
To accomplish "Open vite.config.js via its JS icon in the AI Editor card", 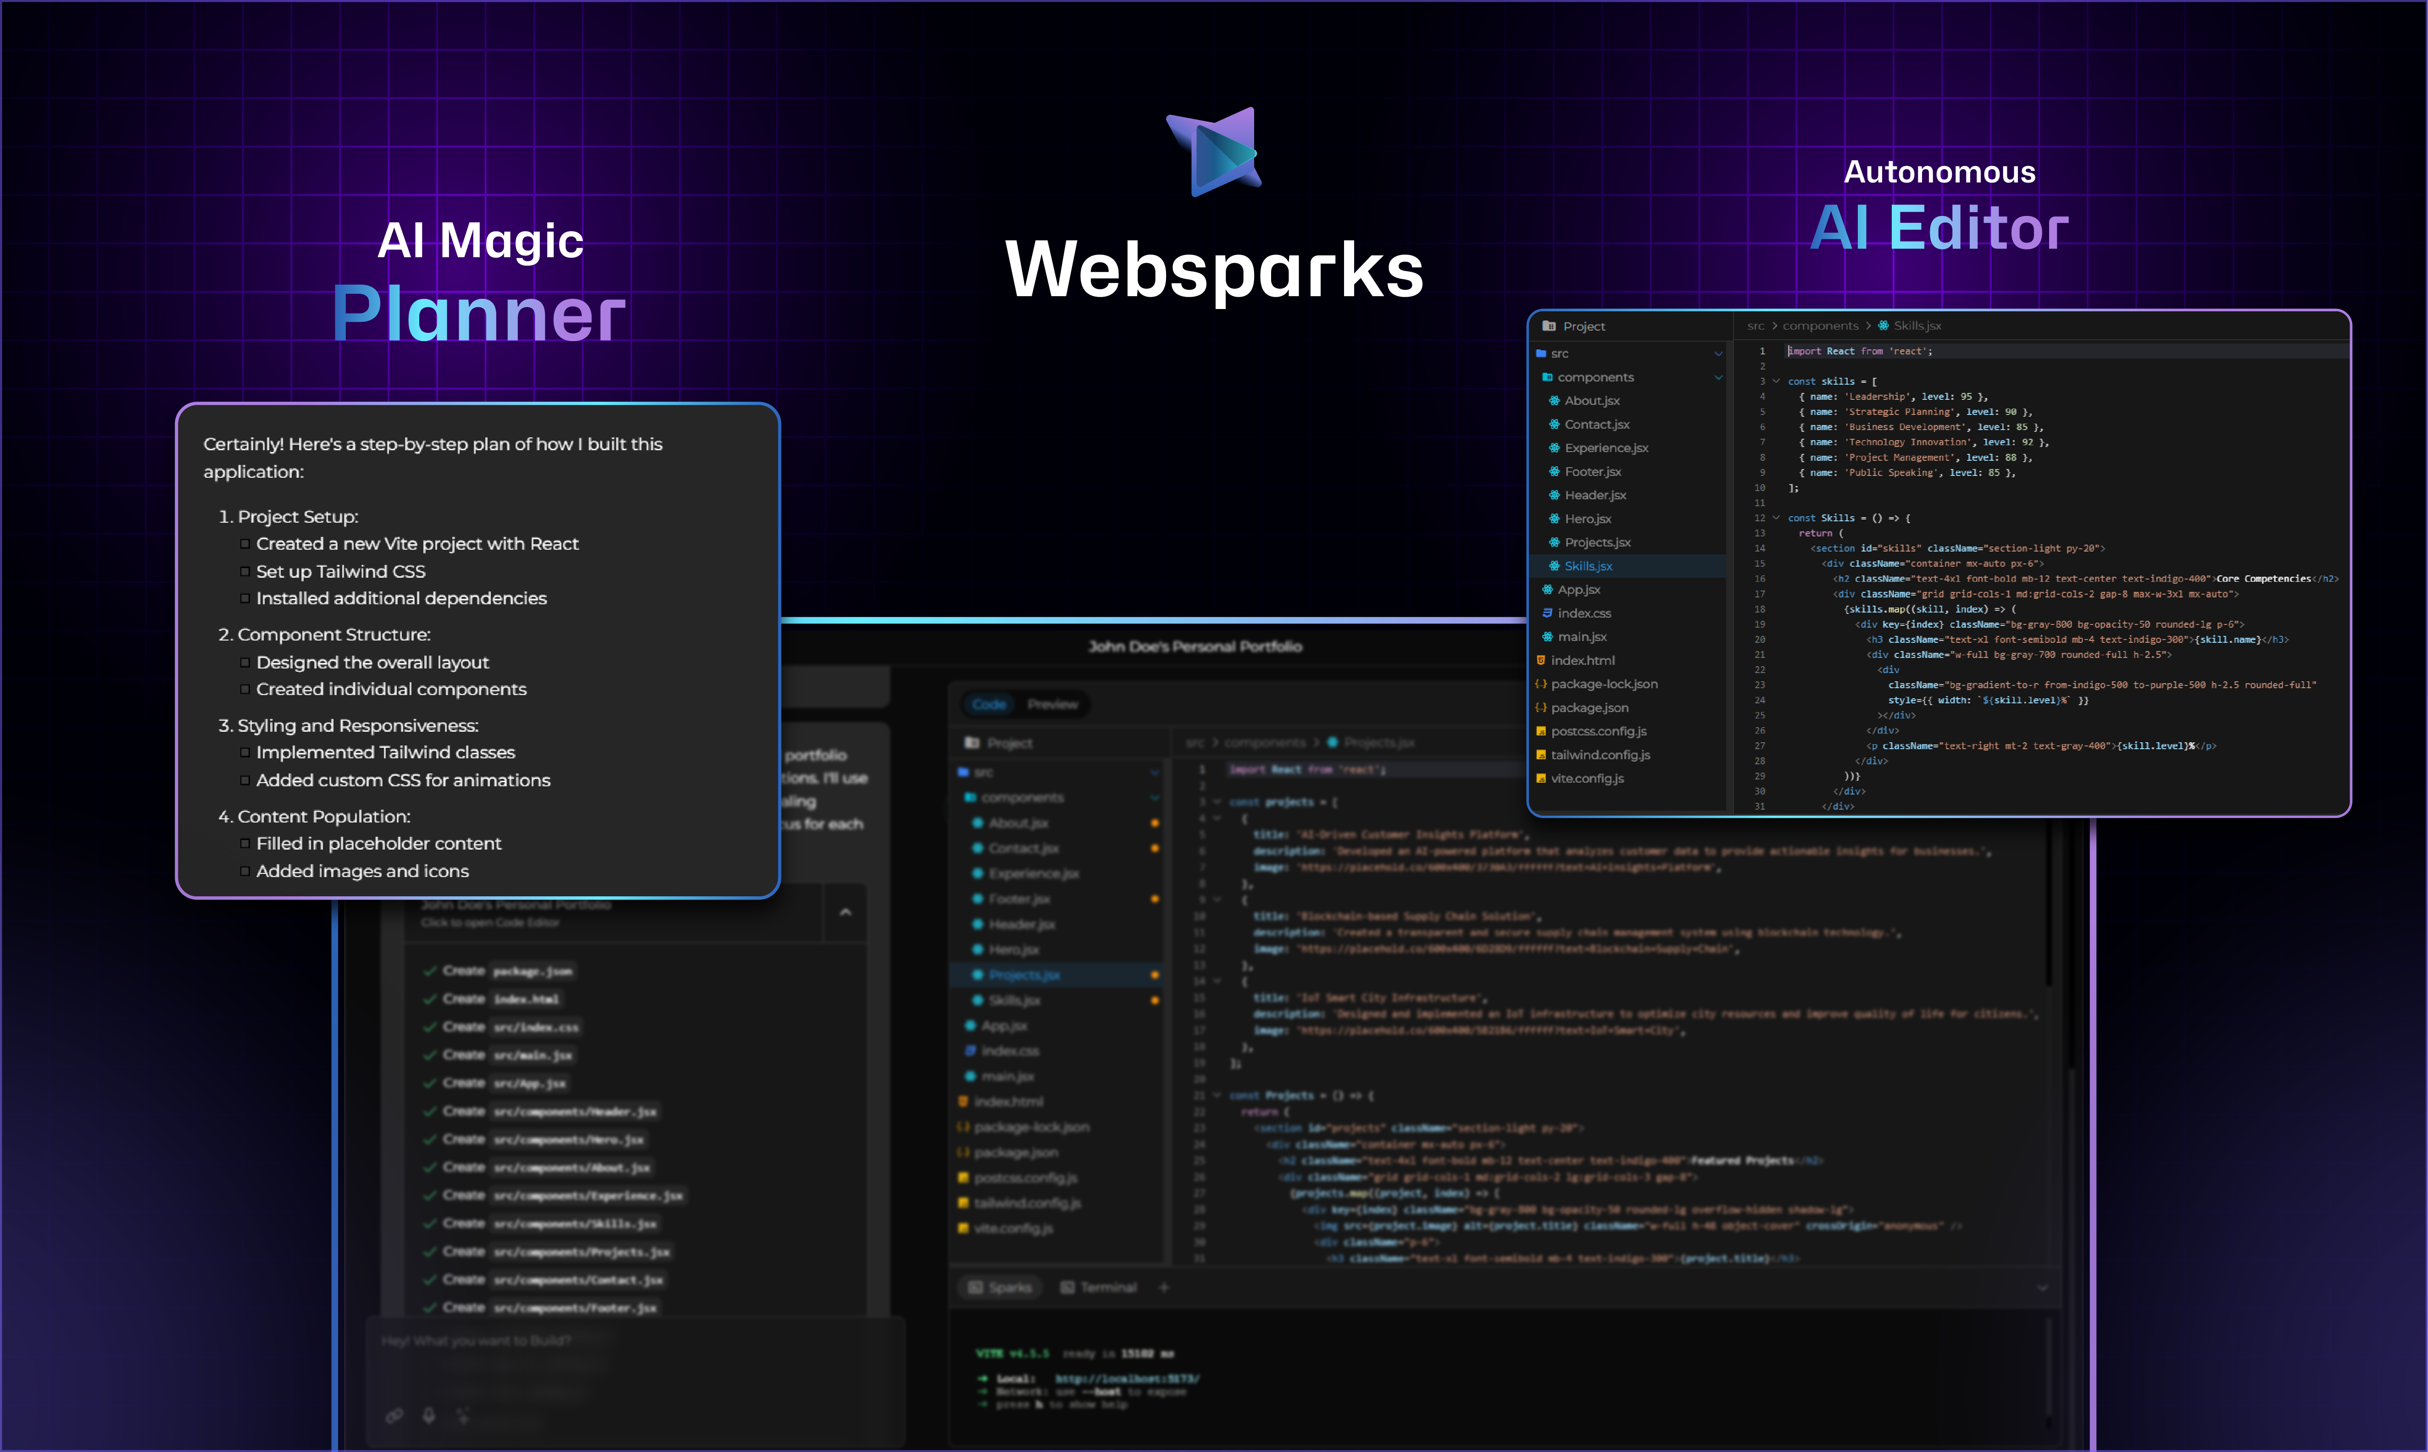I will click(x=1541, y=778).
